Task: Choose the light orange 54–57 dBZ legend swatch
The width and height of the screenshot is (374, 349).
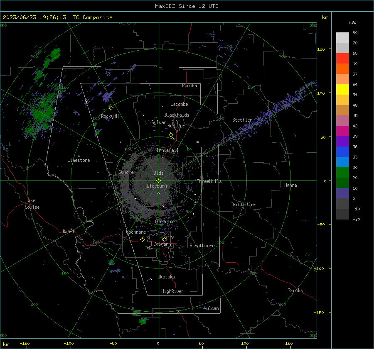Action: pyautogui.click(x=342, y=79)
